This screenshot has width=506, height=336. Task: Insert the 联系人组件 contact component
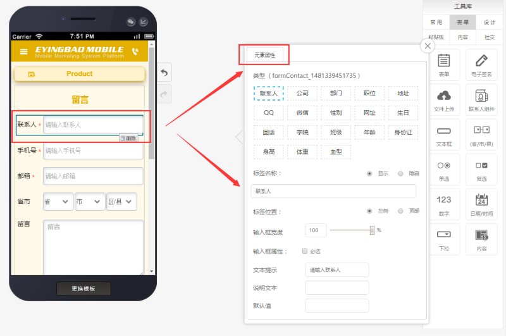481,100
